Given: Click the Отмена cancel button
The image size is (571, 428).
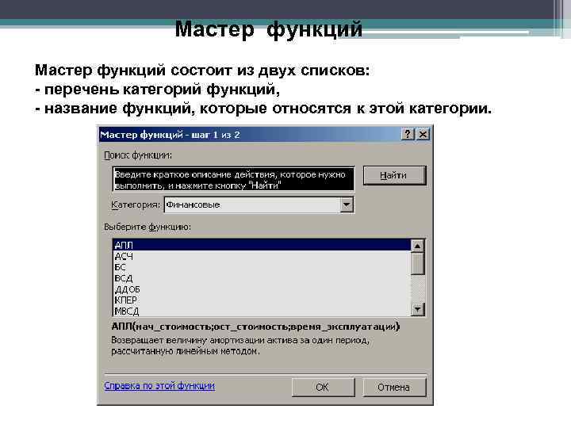Looking at the screenshot, I should coord(394,387).
